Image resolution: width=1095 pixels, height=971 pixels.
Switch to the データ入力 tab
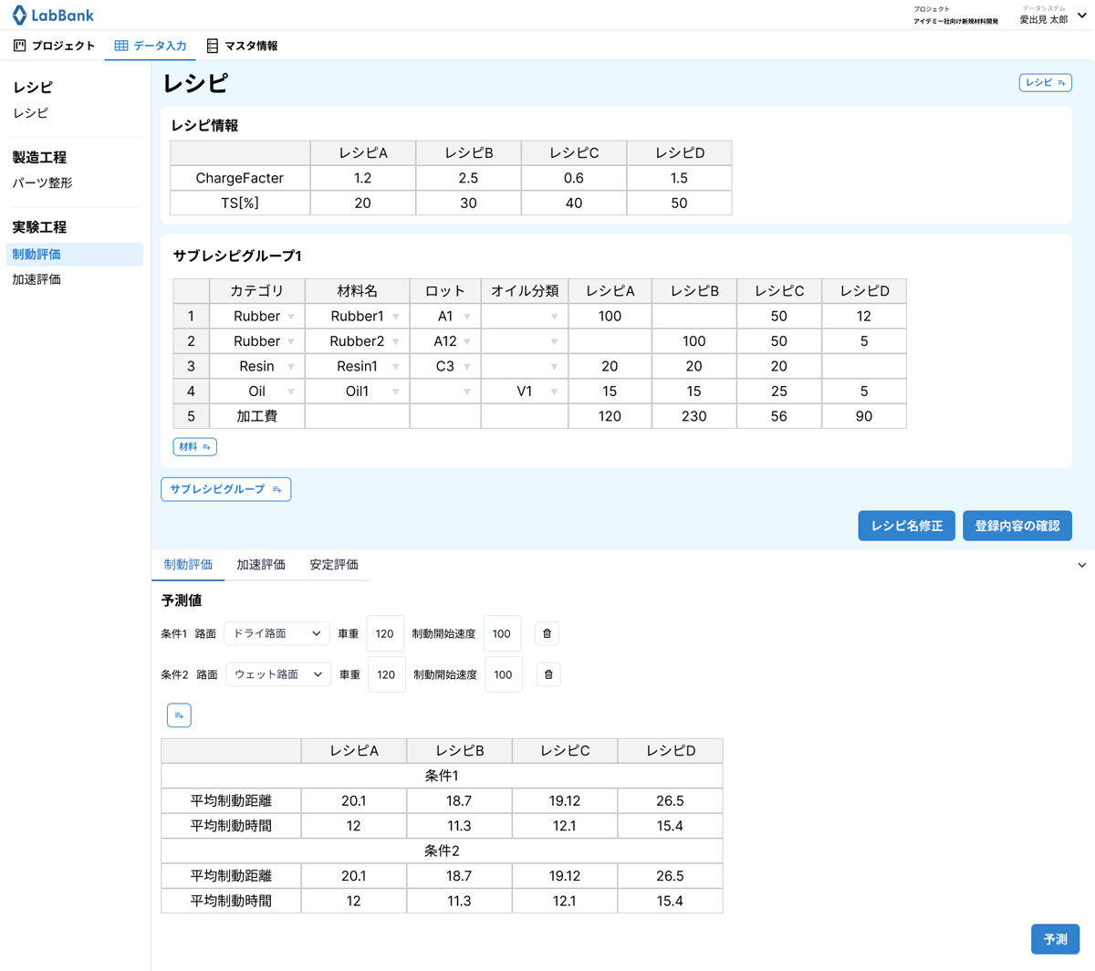(151, 46)
